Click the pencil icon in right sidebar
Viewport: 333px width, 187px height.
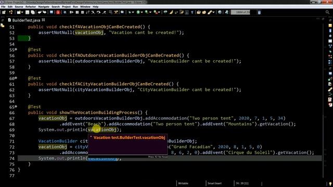330,90
